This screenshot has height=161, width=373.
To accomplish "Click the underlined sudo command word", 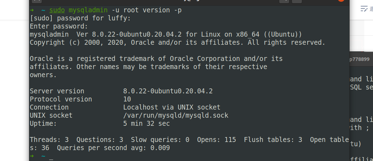I will (57, 10).
